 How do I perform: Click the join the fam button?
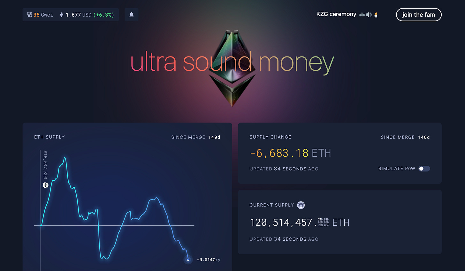[x=419, y=15]
